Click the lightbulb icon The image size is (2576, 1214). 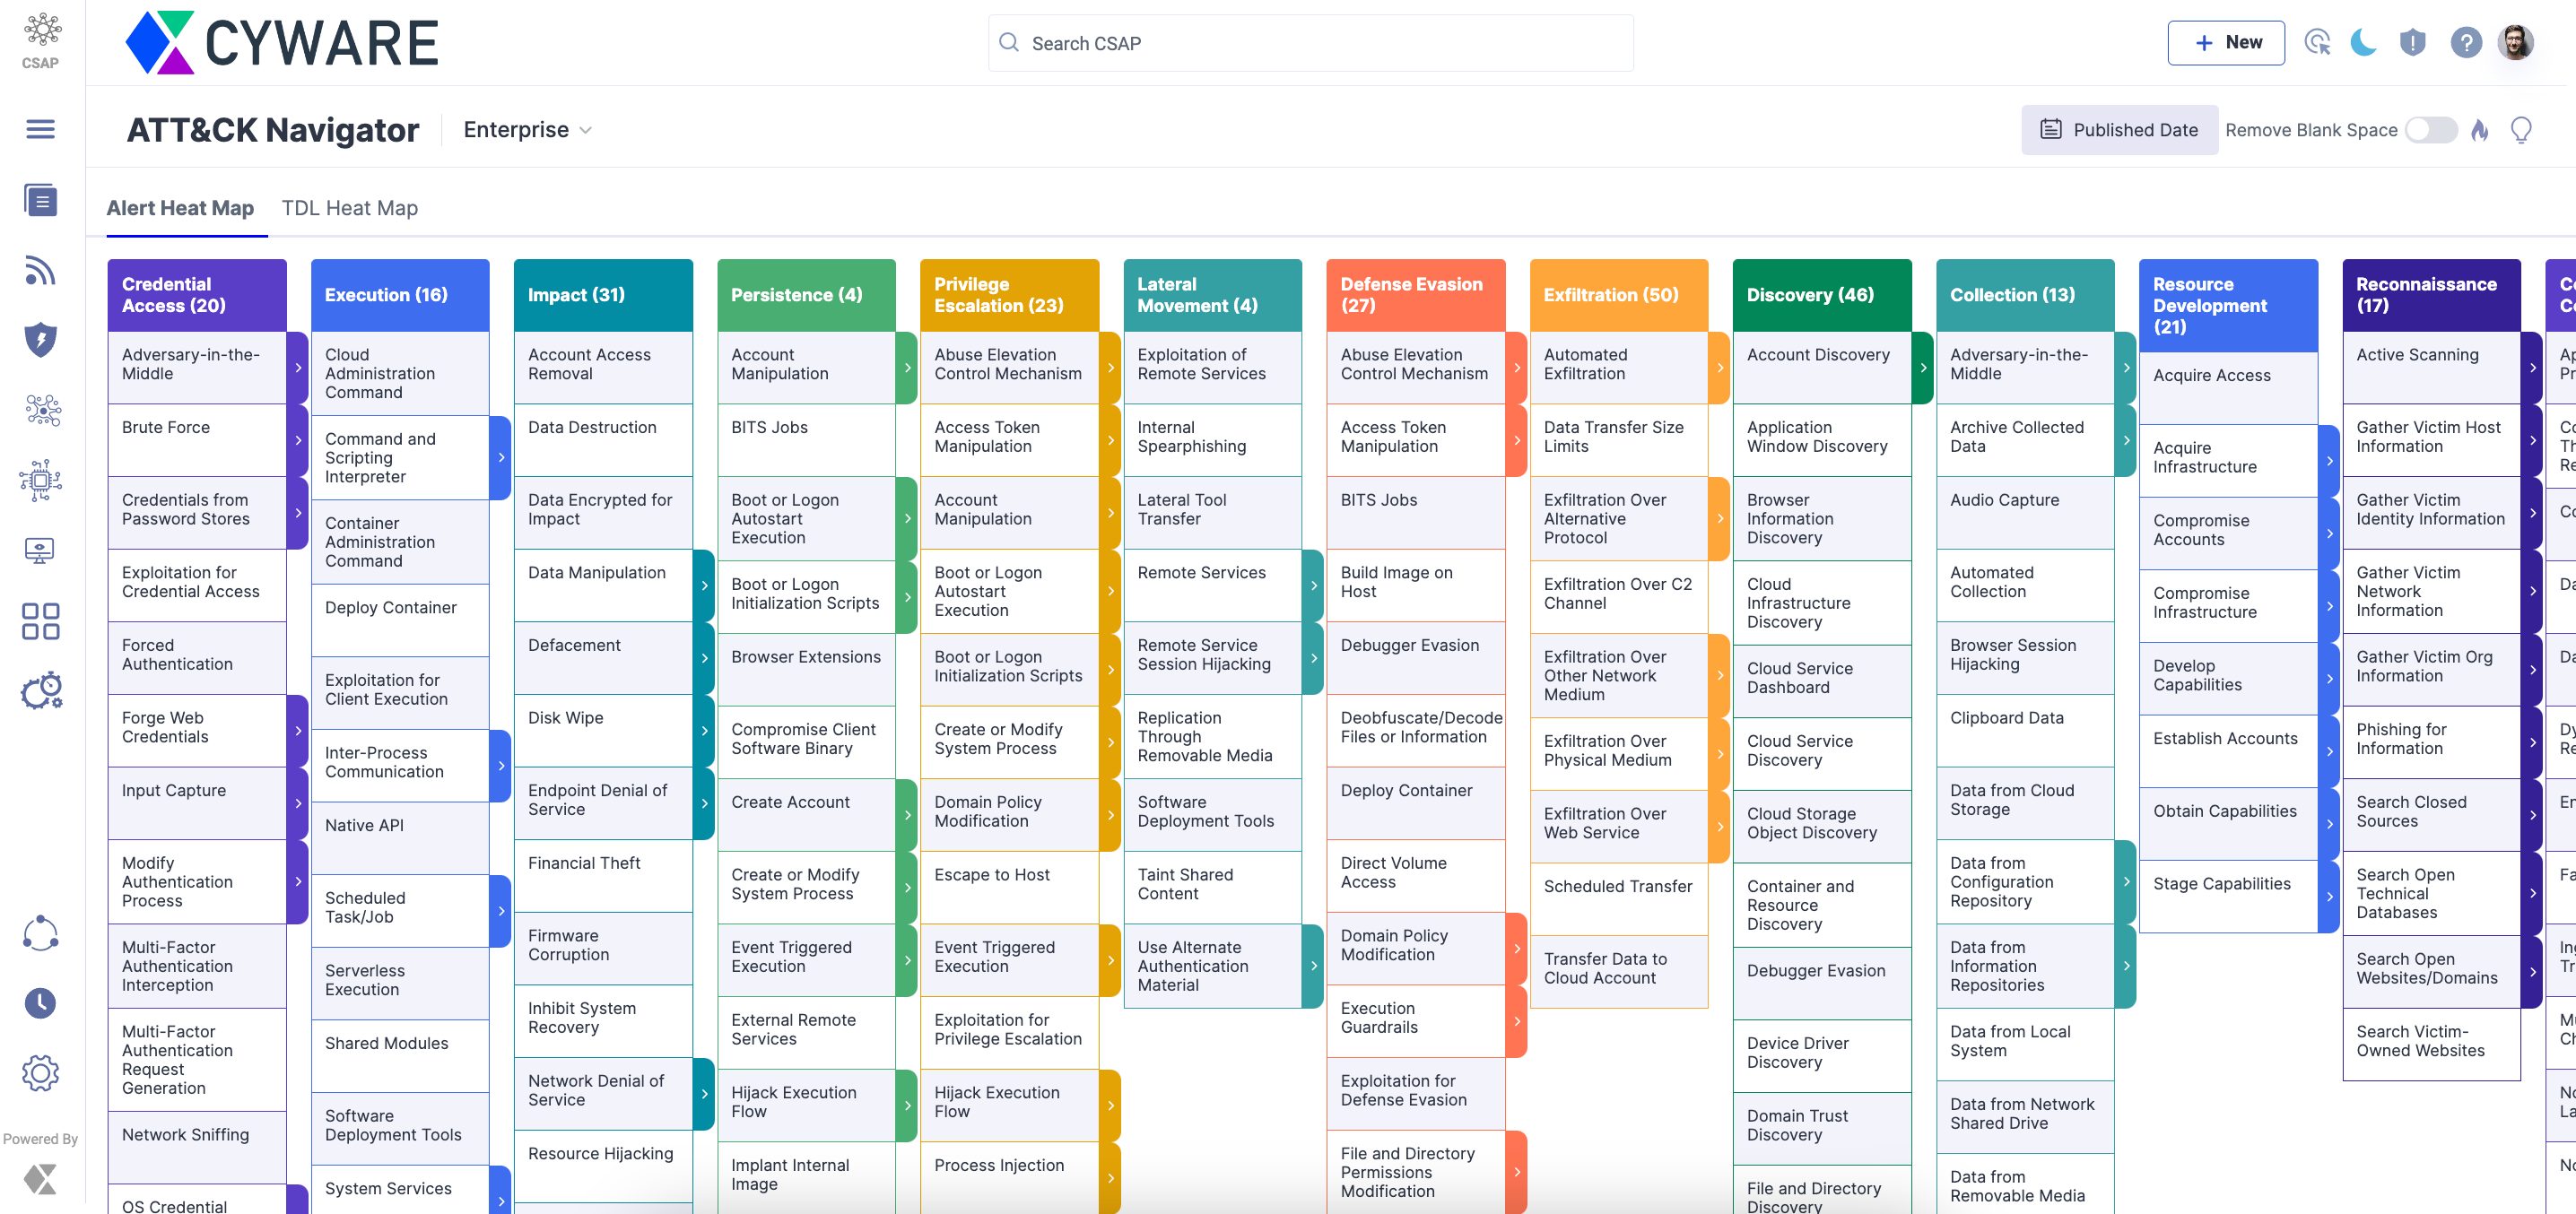point(2520,130)
